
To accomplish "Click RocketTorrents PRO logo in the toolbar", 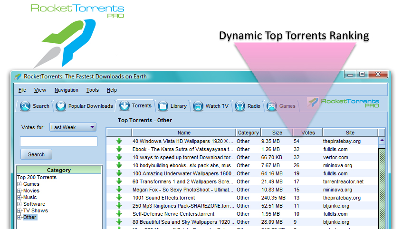I will click(x=343, y=102).
